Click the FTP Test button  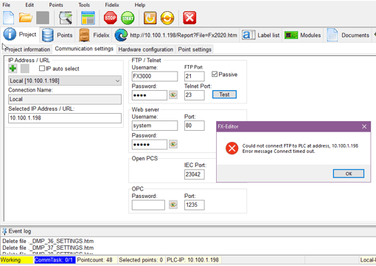[224, 95]
